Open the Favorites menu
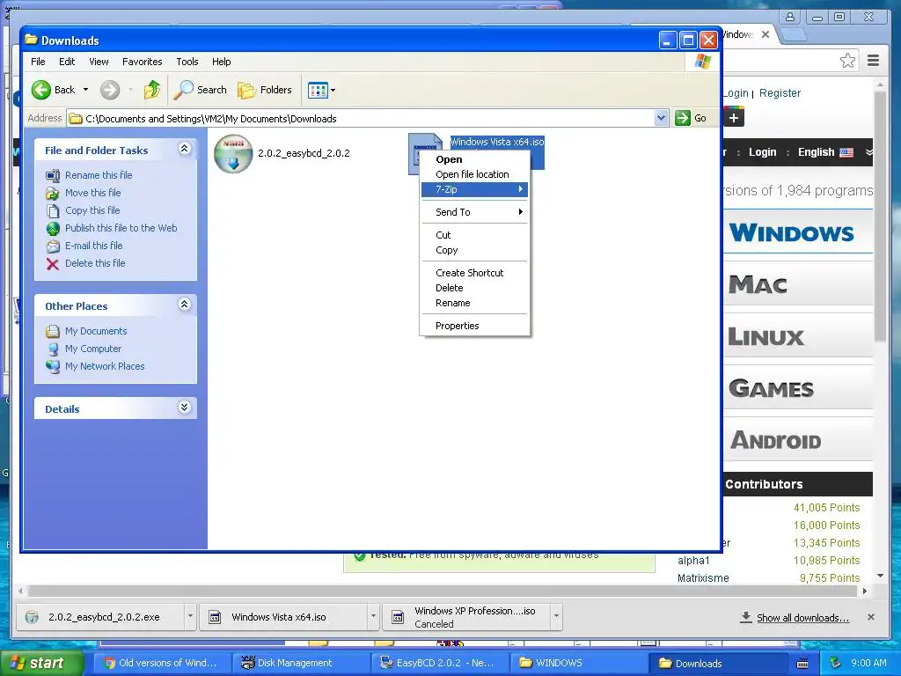 click(x=142, y=62)
